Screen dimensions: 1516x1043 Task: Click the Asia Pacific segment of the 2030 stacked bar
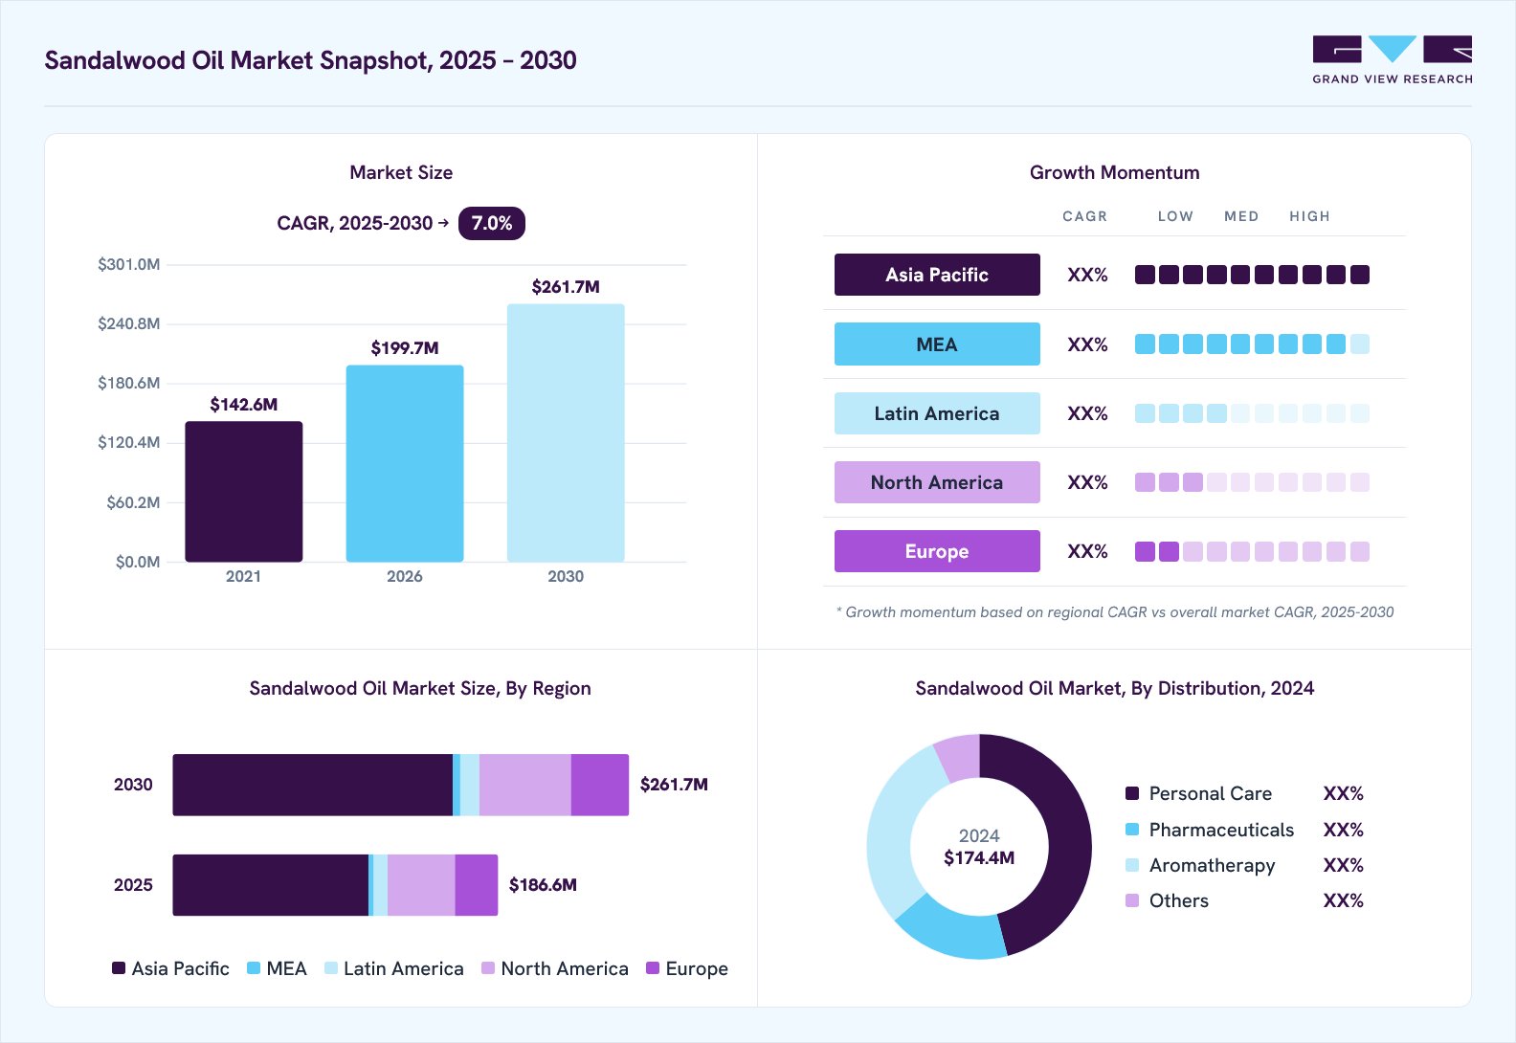312,785
